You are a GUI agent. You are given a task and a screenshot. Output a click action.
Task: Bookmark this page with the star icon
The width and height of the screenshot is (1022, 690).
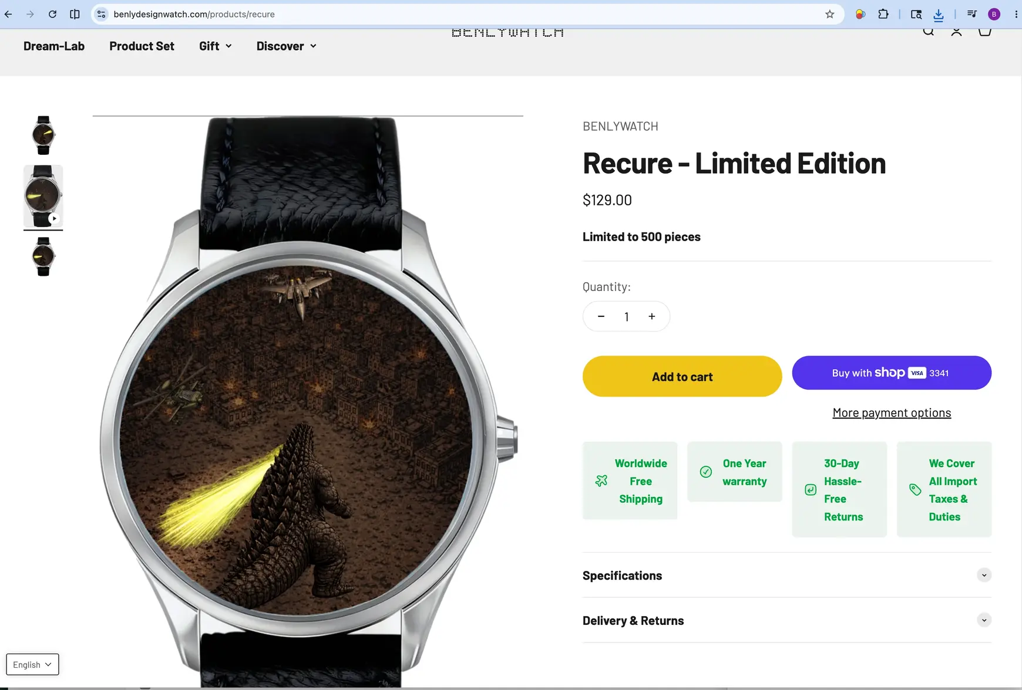pyautogui.click(x=829, y=14)
